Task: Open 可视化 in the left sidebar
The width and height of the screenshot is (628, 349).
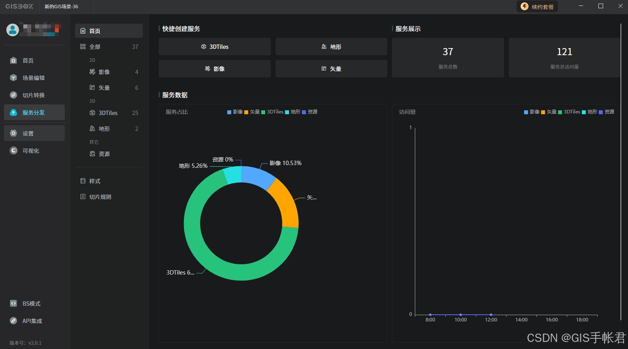Action: coord(34,150)
